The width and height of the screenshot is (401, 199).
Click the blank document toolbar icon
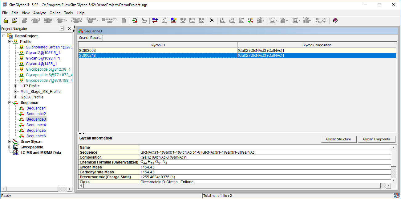pos(124,20)
